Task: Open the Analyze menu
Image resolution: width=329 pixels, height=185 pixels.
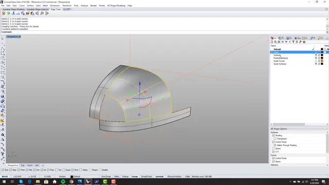Action: [x=84, y=6]
